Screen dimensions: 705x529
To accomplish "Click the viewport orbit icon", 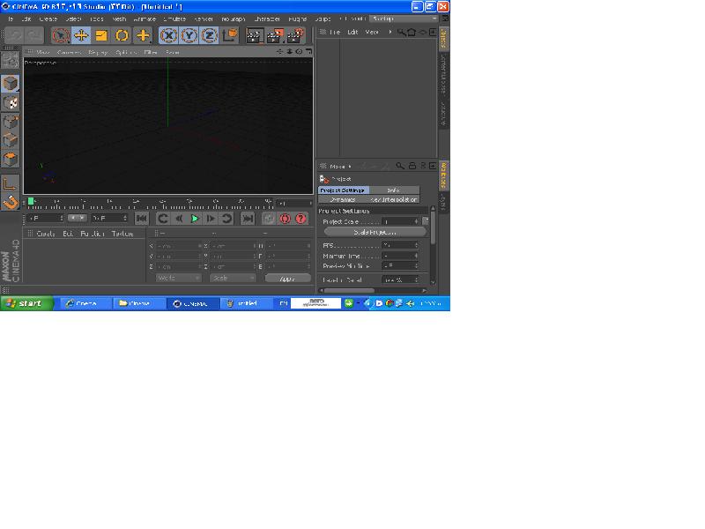I will pyautogui.click(x=299, y=52).
